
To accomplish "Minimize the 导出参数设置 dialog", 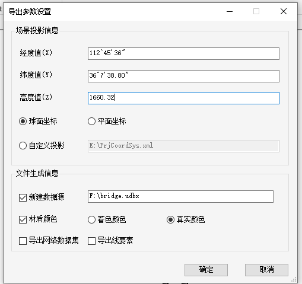I will (x=230, y=11).
